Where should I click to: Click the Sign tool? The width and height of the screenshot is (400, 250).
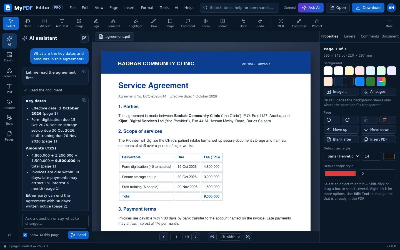(x=96, y=23)
